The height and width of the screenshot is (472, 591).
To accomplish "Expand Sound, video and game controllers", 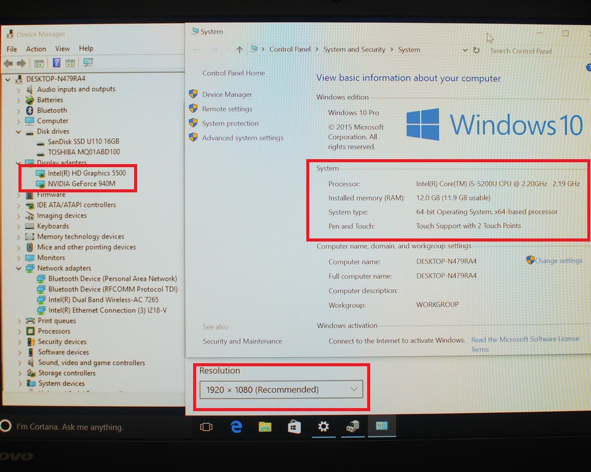I will [20, 363].
